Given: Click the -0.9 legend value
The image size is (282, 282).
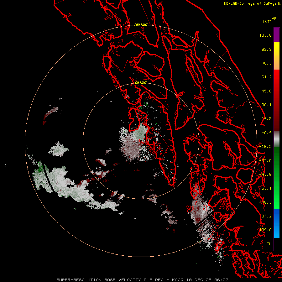Looking at the screenshot, I should coord(267,133).
